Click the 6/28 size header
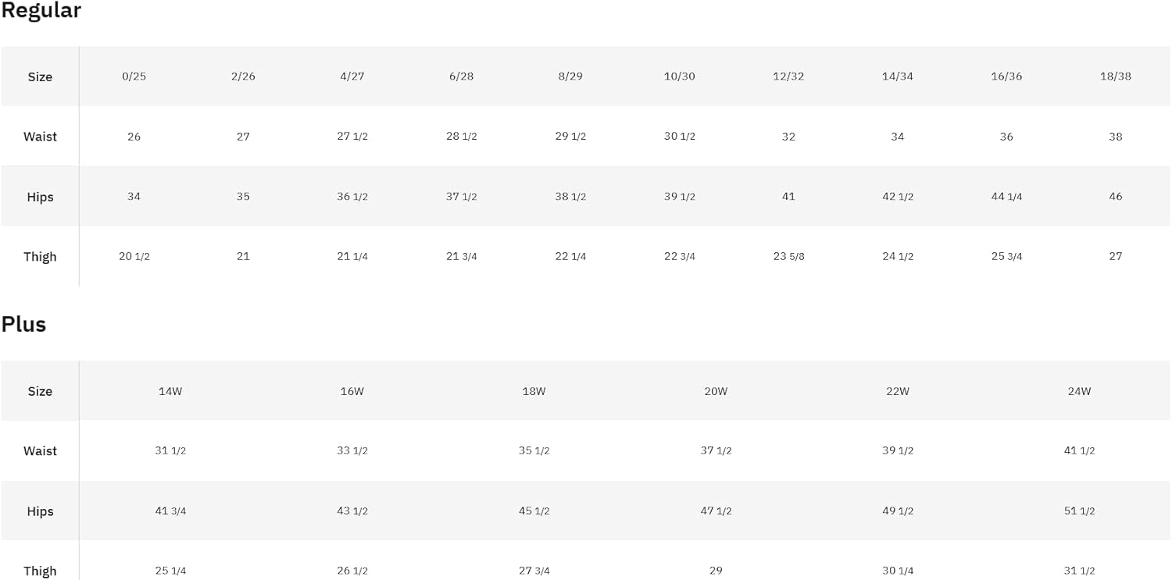 [x=461, y=77]
